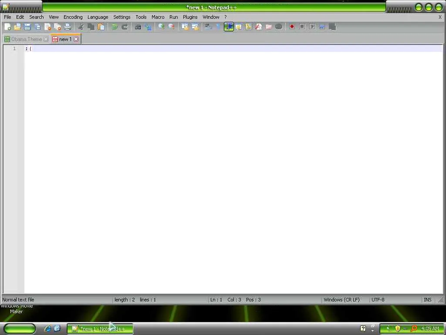Play back the recorded macro
The image size is (446, 335).
tap(312, 27)
